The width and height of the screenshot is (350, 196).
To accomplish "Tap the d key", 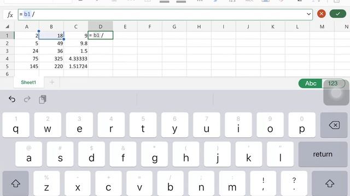I will click(91, 154).
